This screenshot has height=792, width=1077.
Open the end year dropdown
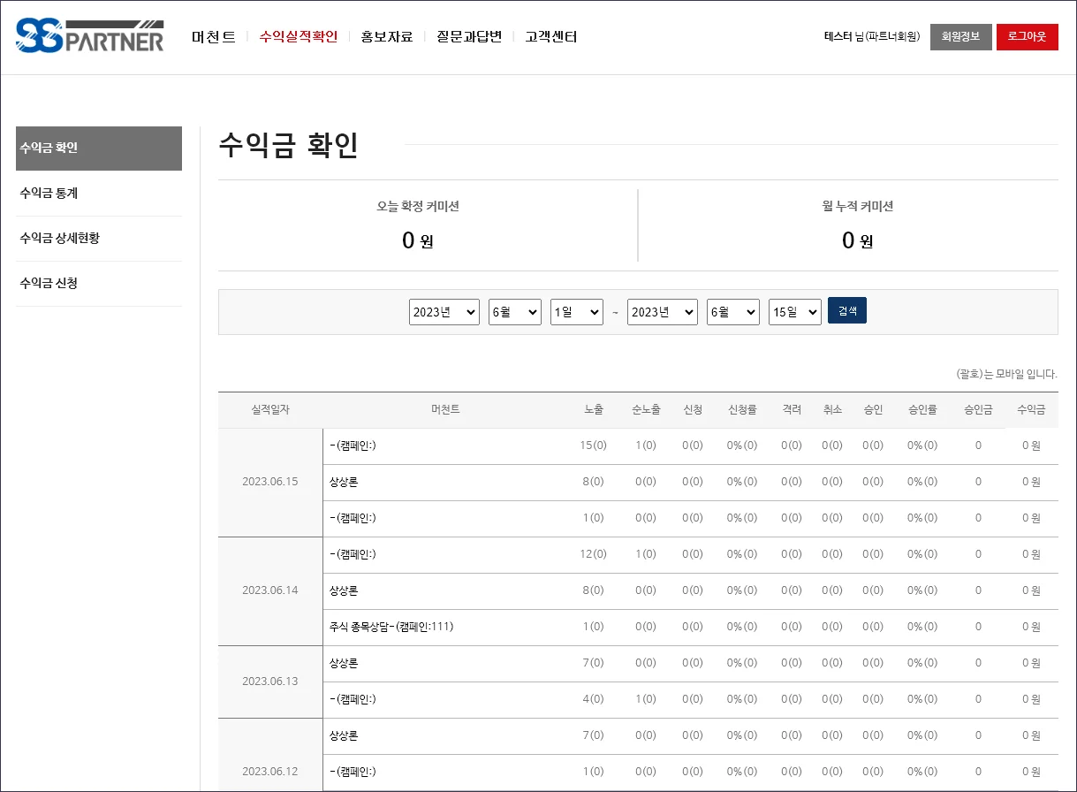click(x=663, y=312)
